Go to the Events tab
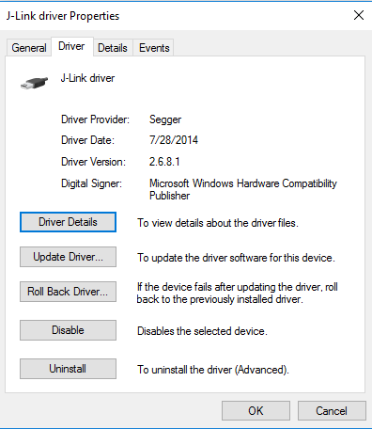 point(154,48)
